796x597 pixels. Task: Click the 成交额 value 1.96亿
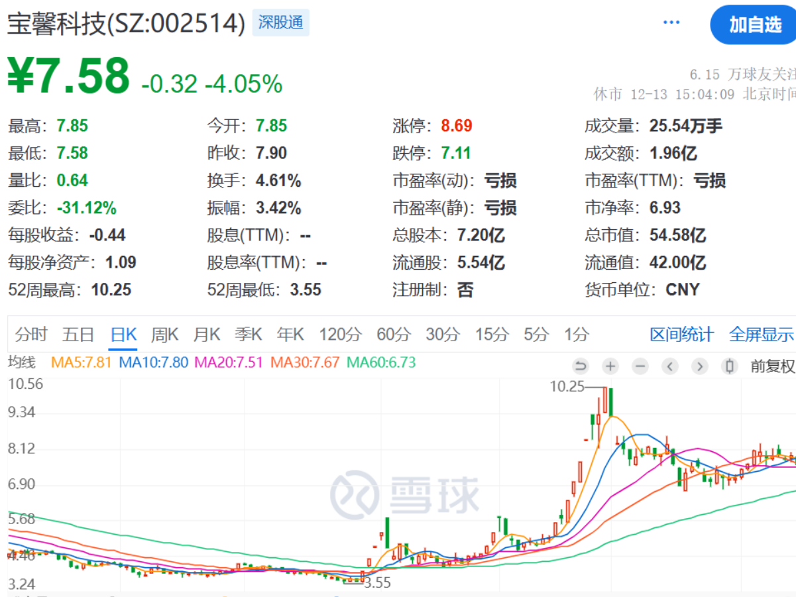[673, 153]
